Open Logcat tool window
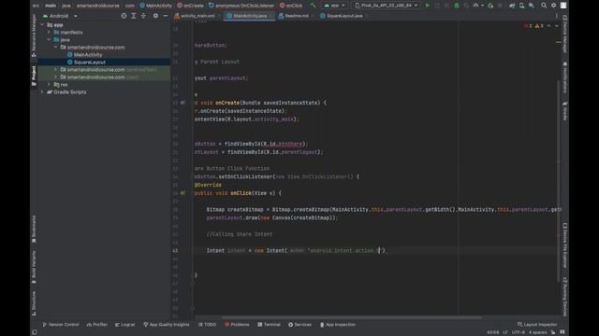This screenshot has width=599, height=336. tap(124, 325)
